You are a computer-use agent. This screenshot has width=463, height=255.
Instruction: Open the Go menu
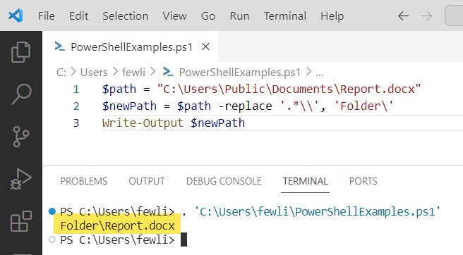tap(208, 16)
